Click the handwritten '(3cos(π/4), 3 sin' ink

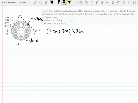pos(65,31)
